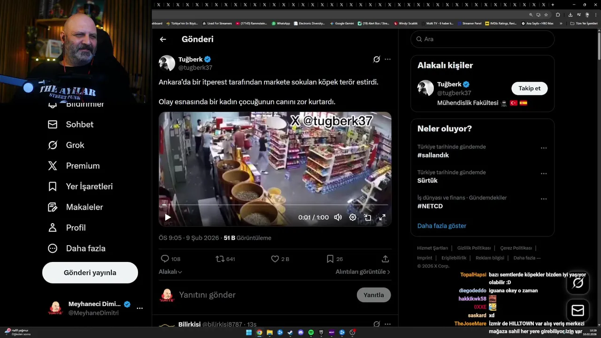Open the #NETCD trending topic
Screen dimensions: 601x338
pyautogui.click(x=430, y=206)
